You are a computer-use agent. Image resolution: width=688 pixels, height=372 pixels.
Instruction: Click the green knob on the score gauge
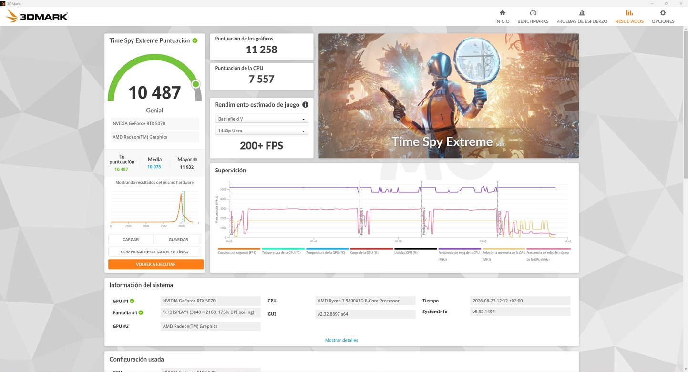click(195, 84)
